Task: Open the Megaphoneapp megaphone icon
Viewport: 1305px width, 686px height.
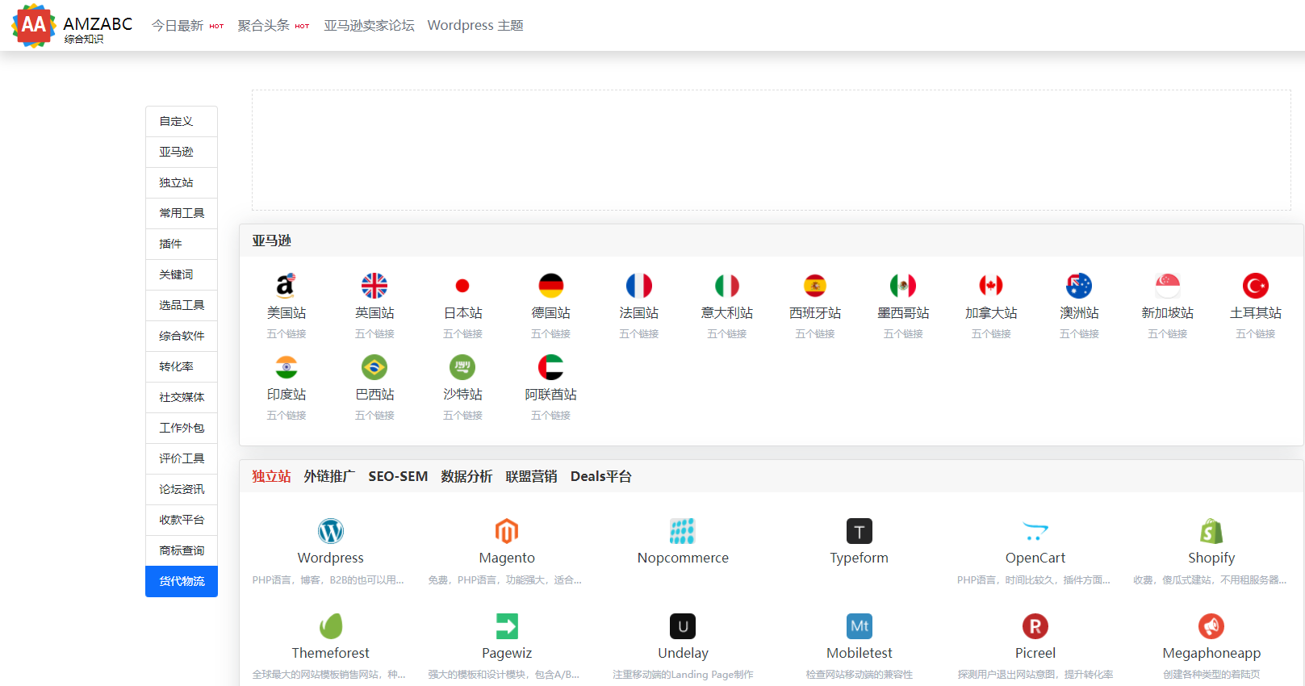Action: pyautogui.click(x=1211, y=626)
